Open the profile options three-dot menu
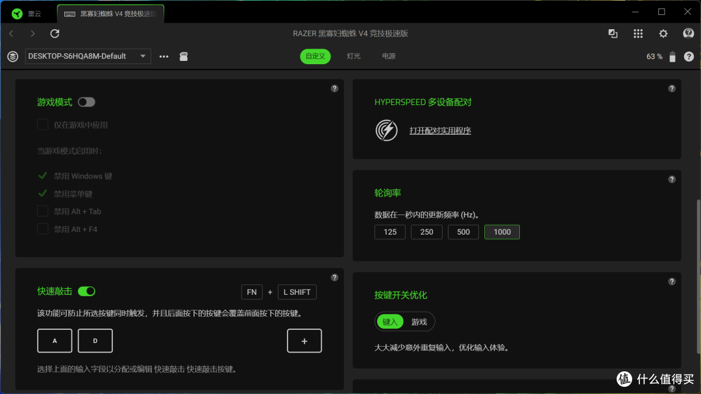701x394 pixels. point(164,56)
